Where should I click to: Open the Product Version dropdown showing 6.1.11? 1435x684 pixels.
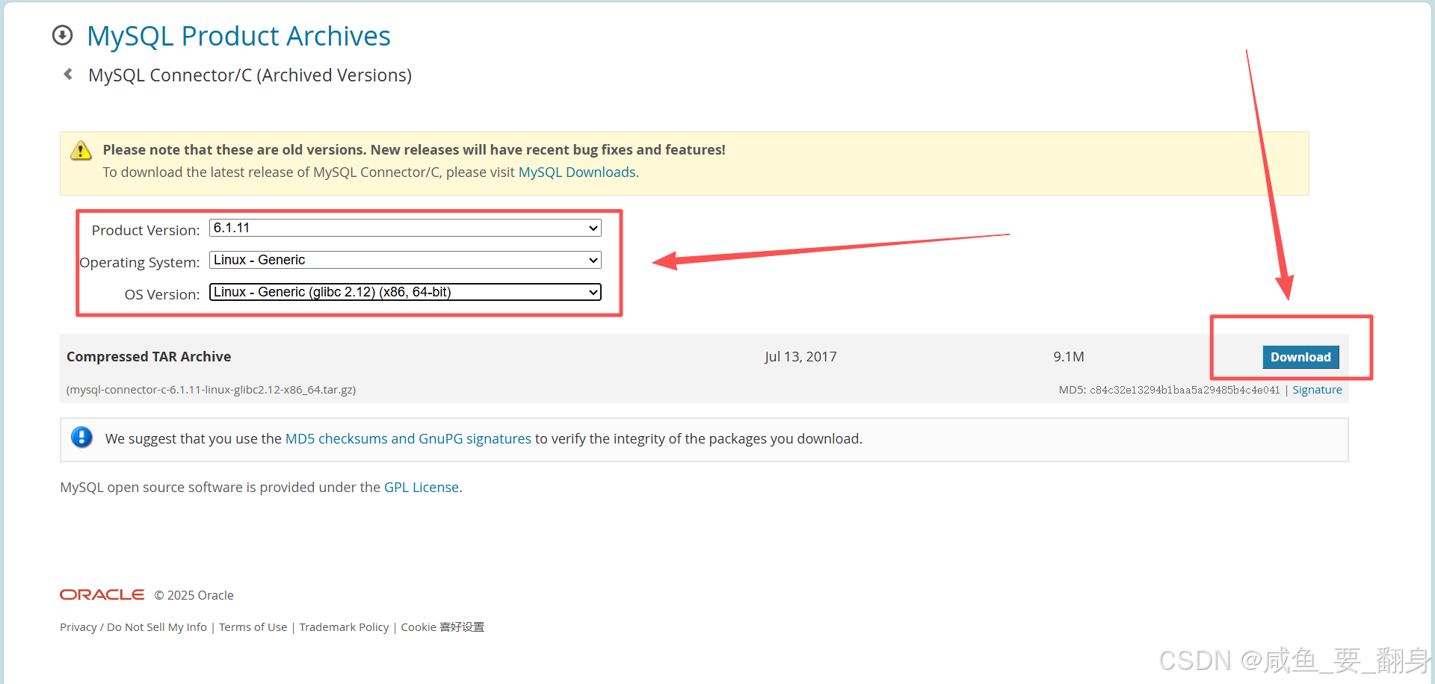tap(405, 228)
